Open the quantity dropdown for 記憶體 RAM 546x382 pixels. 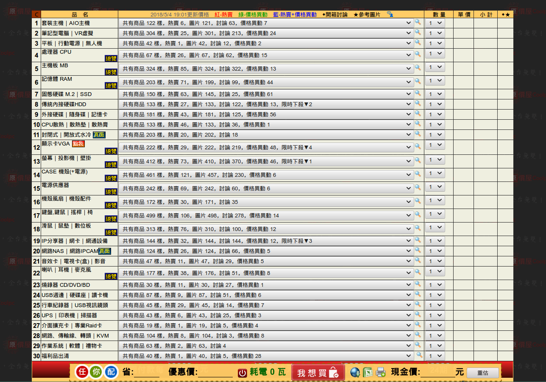[435, 81]
